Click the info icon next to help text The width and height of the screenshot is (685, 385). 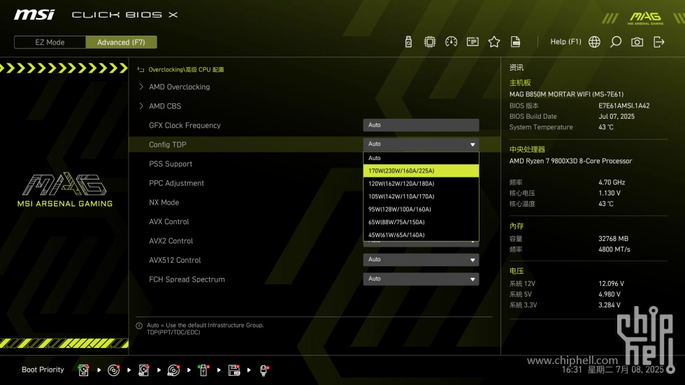(x=139, y=326)
